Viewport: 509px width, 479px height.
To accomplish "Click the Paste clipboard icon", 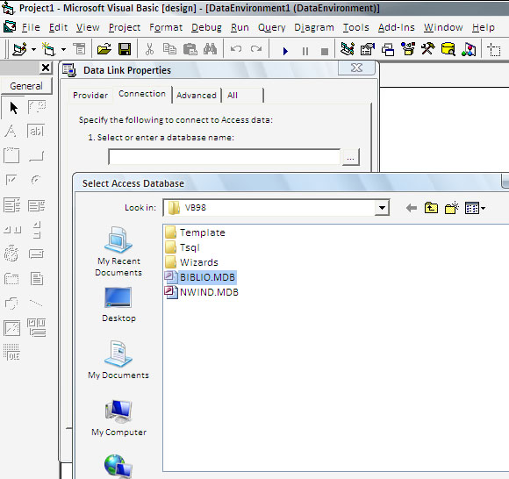I will click(x=190, y=50).
